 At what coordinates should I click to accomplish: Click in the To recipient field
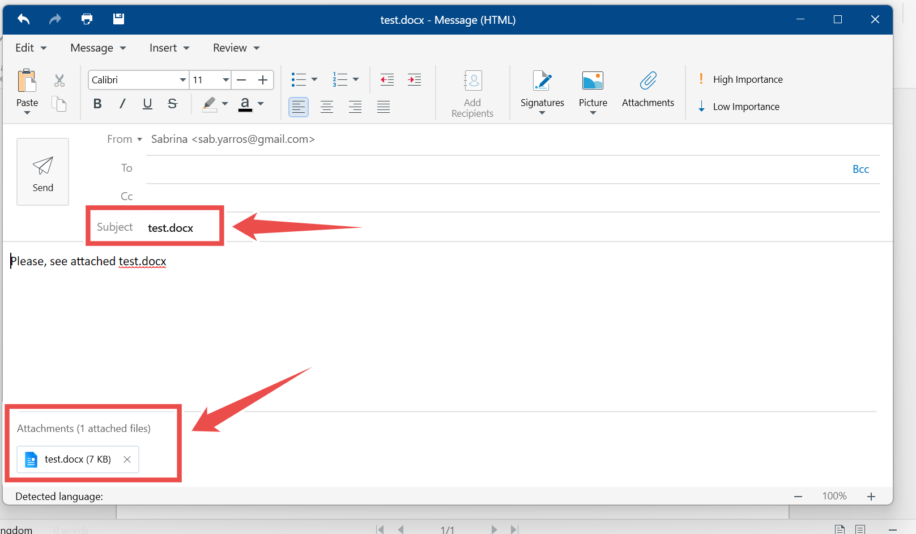click(x=397, y=168)
